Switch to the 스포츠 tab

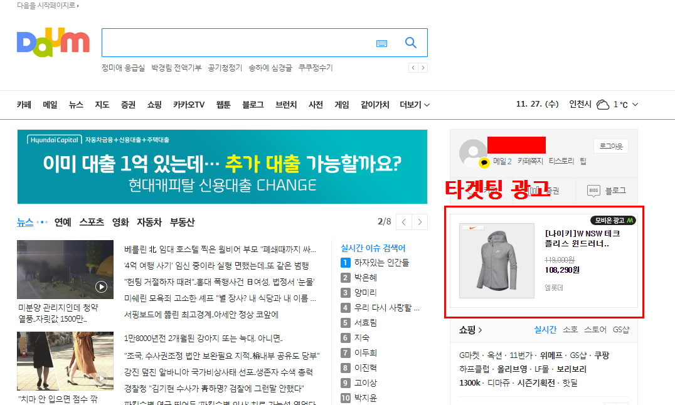pos(92,222)
